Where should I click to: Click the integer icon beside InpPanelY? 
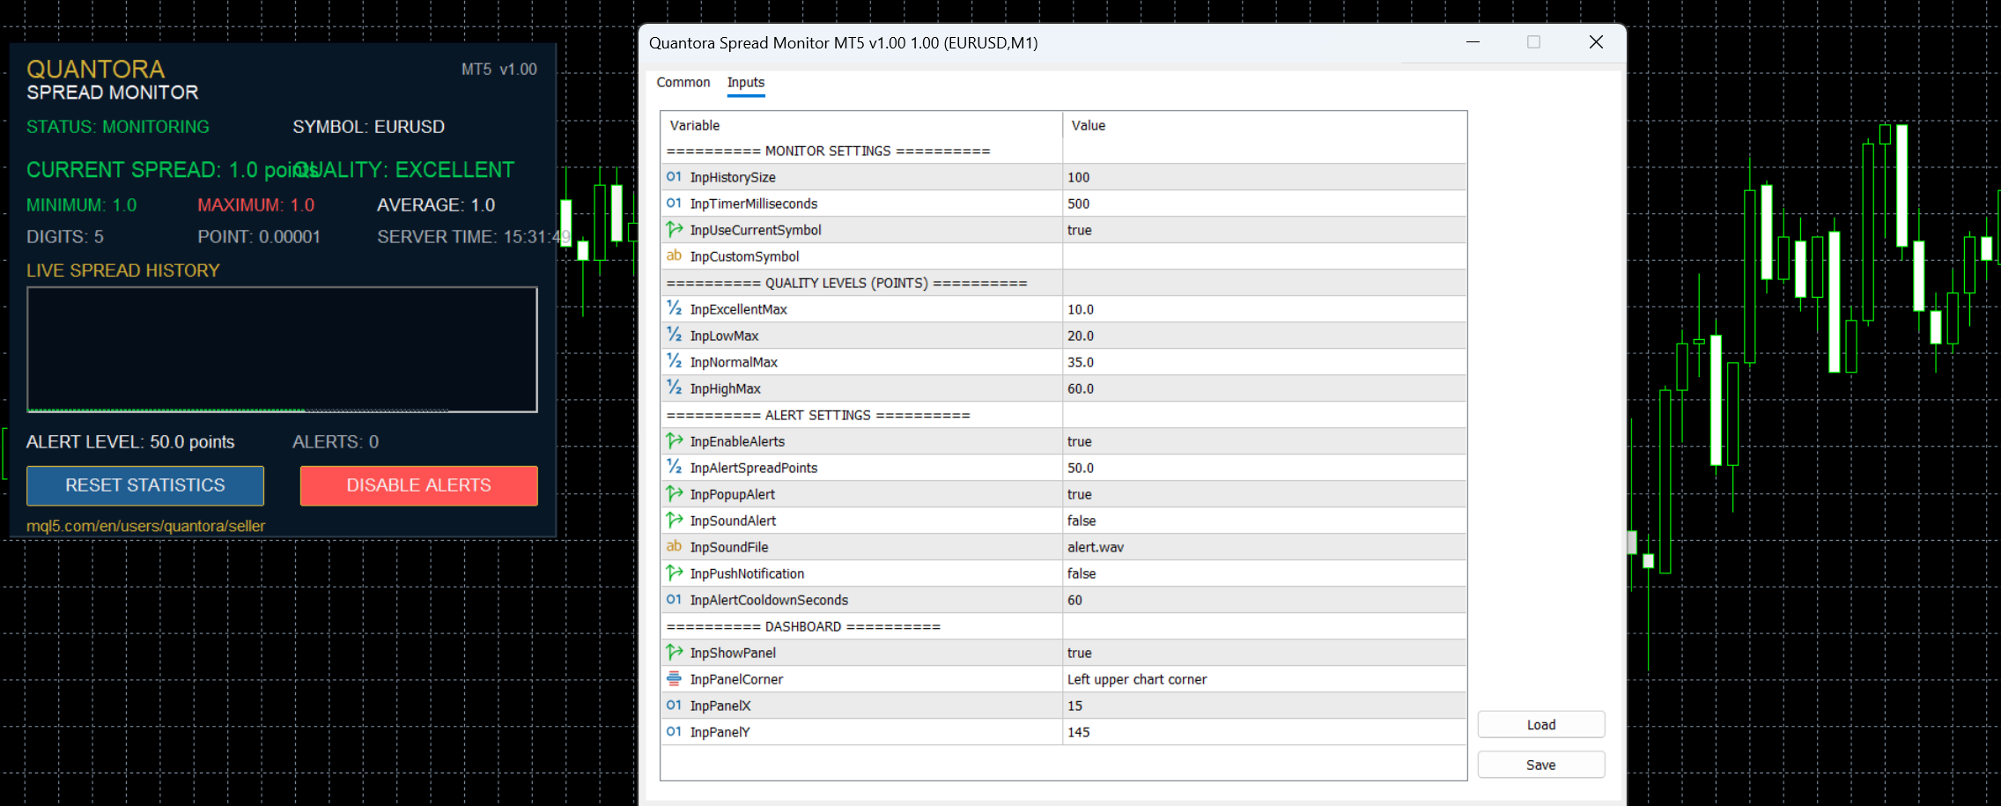674,732
